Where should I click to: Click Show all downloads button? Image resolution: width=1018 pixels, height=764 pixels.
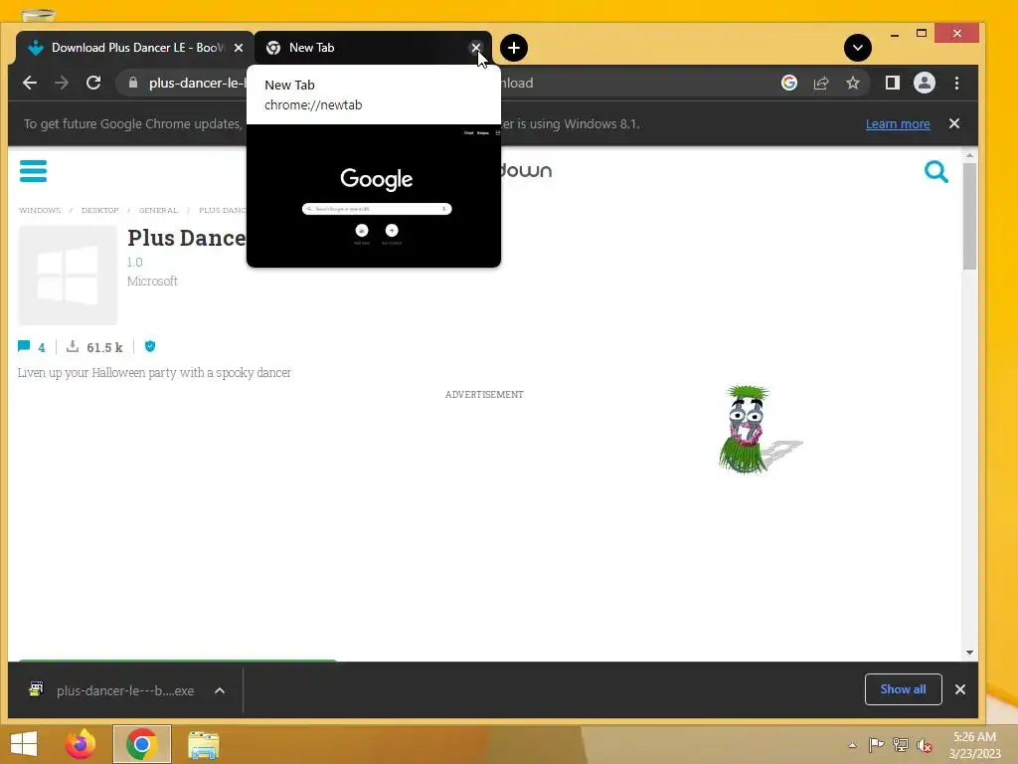pyautogui.click(x=903, y=689)
